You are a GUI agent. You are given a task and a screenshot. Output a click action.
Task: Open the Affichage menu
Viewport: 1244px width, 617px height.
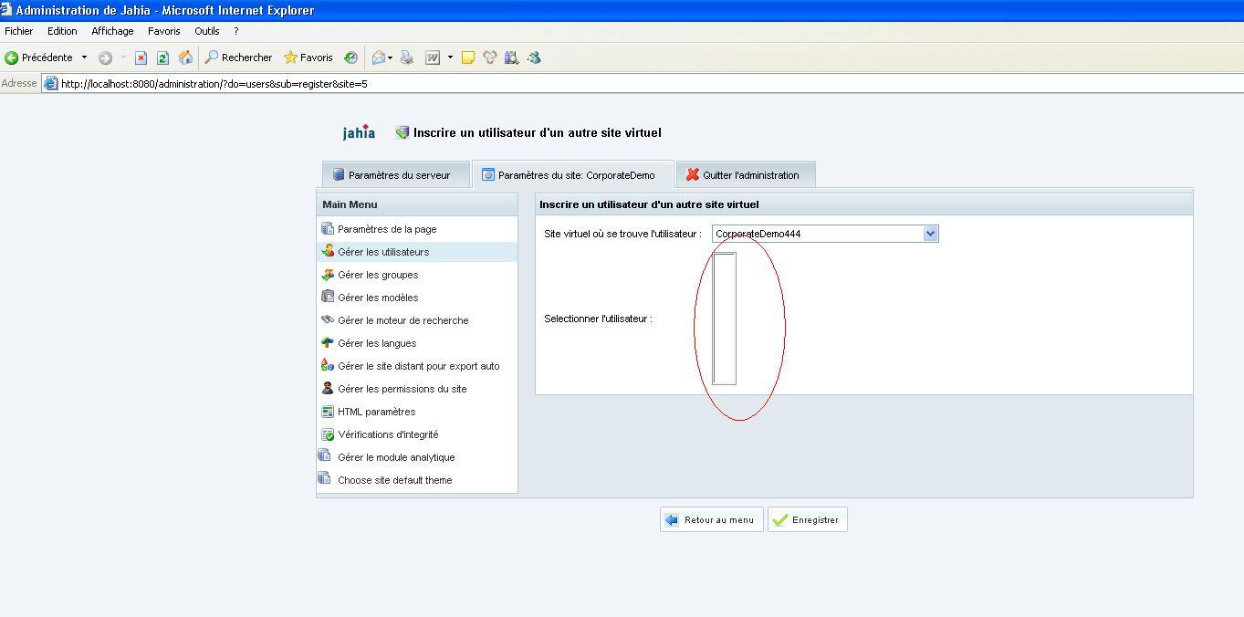(x=112, y=31)
